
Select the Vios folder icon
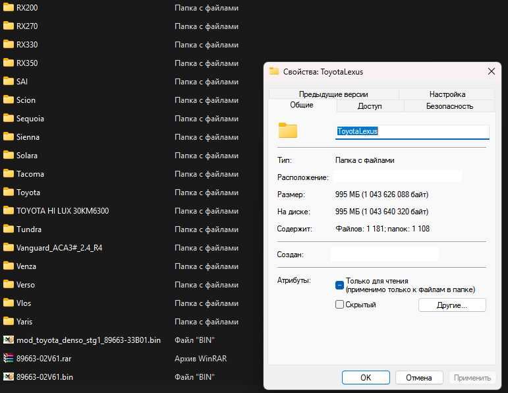(x=9, y=303)
